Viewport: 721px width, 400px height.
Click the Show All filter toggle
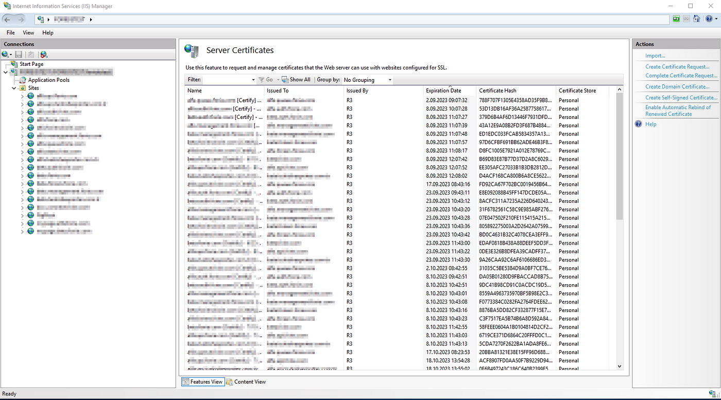pos(295,79)
